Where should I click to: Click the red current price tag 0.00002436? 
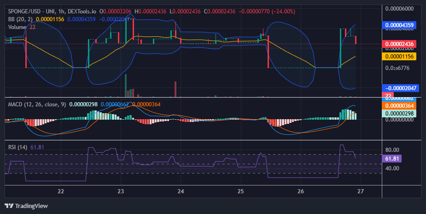[399, 44]
